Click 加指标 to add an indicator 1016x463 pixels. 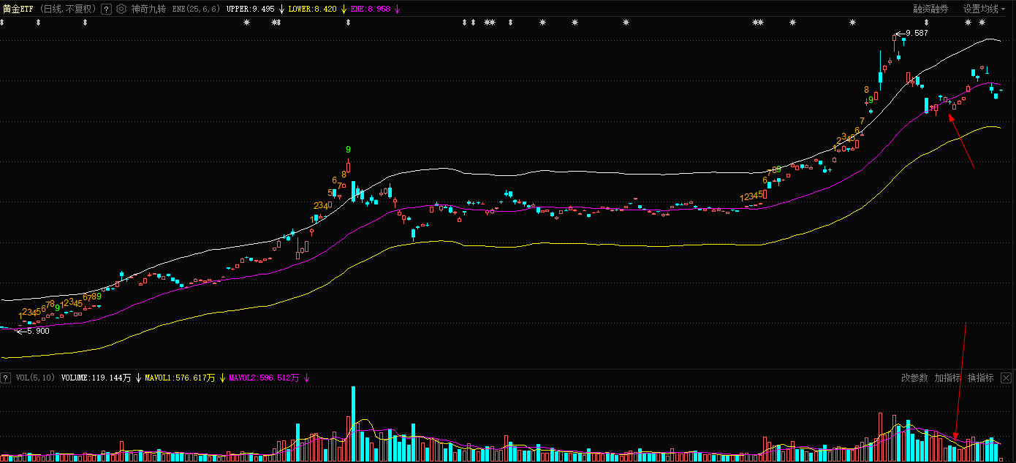947,378
